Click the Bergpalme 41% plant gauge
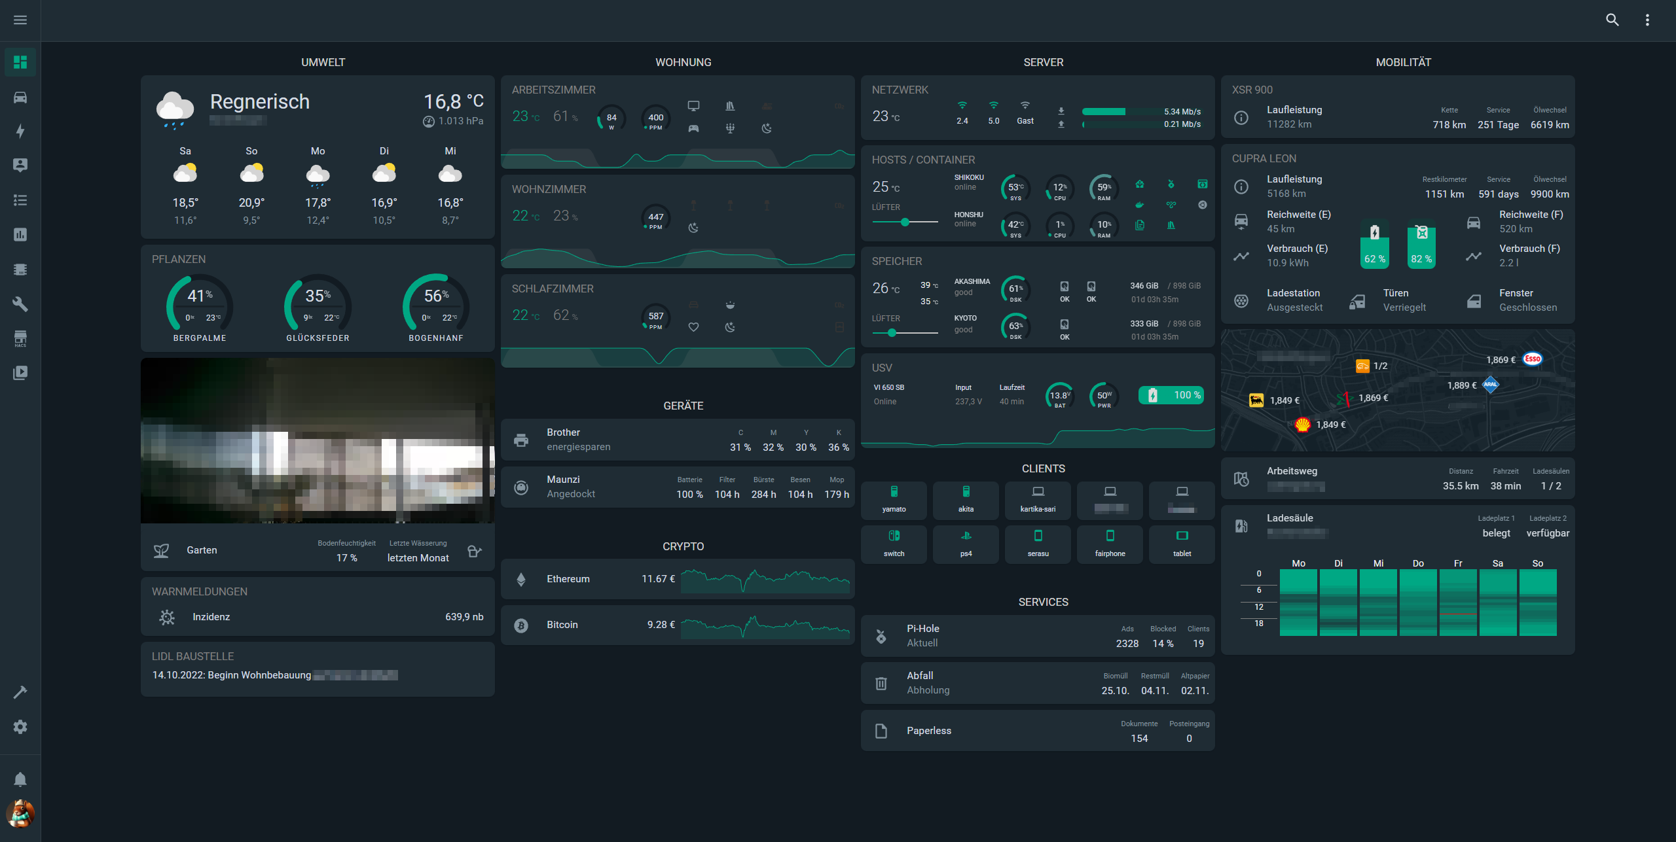 tap(200, 302)
